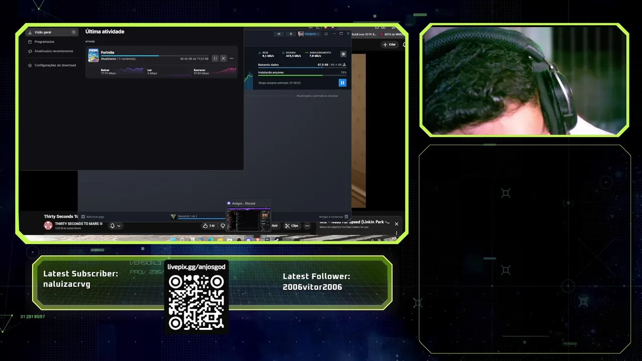Click the Instalando arquivos progress bar
Image resolution: width=642 pixels, height=361 pixels.
pyautogui.click(x=302, y=75)
